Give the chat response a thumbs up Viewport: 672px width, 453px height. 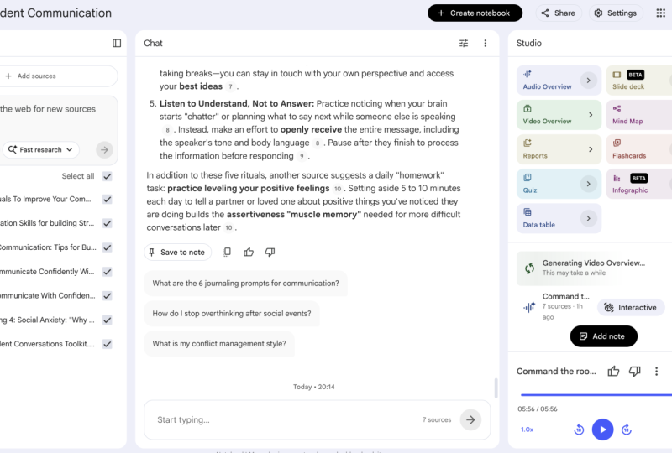point(249,253)
